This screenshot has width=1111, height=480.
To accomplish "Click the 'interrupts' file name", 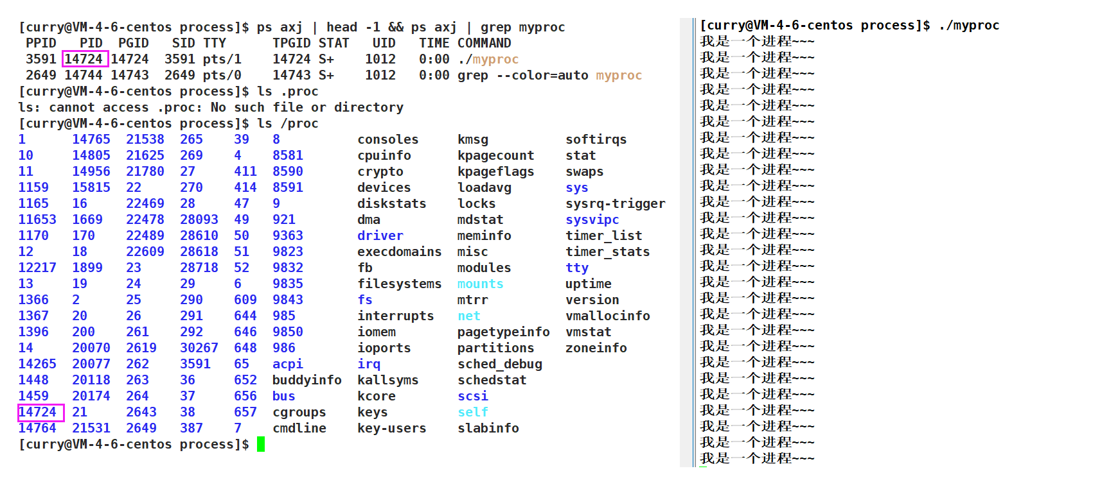I will pyautogui.click(x=396, y=316).
